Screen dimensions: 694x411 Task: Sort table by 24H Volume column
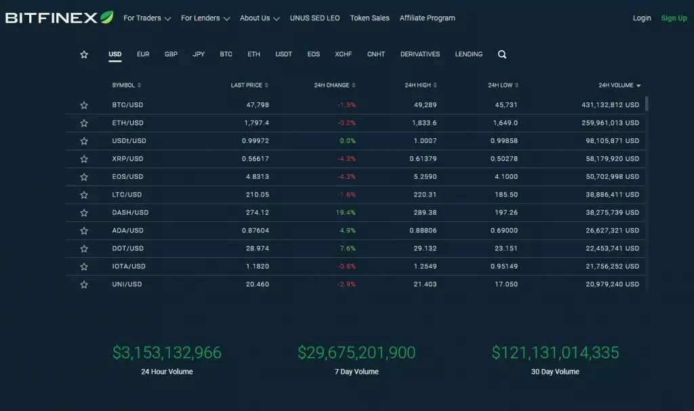(x=619, y=85)
